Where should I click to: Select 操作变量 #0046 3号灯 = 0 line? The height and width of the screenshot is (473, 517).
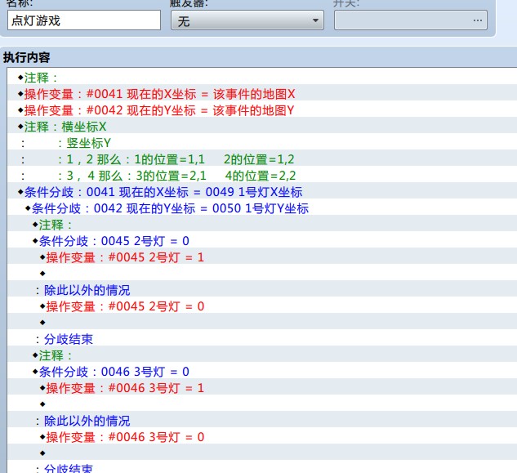click(262, 437)
